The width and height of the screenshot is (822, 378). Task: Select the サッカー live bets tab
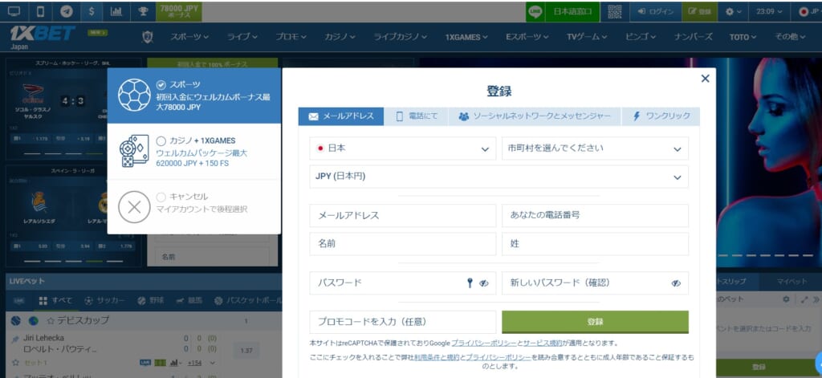pos(104,301)
